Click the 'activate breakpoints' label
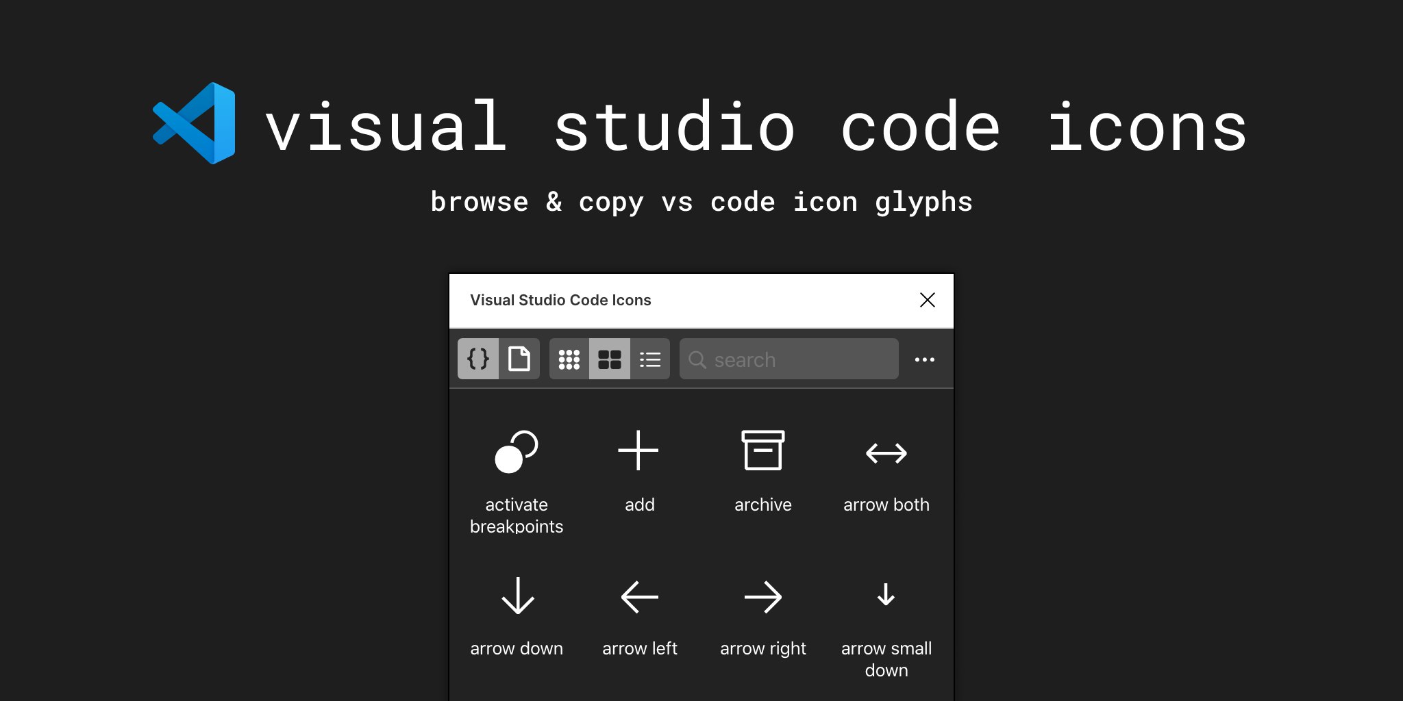This screenshot has width=1403, height=701. (x=517, y=515)
